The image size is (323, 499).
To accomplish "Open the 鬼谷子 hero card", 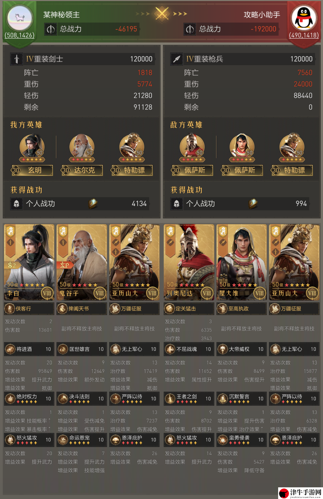I will point(82,262).
